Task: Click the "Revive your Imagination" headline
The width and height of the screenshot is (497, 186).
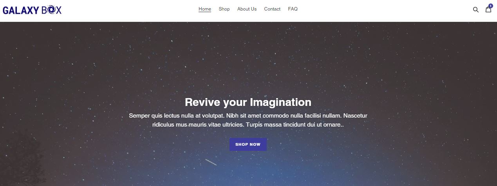Action: pyautogui.click(x=248, y=102)
